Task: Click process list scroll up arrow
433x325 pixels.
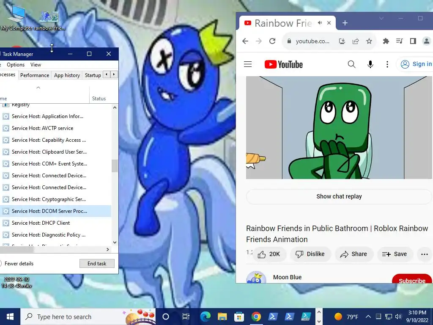Action: (115, 107)
